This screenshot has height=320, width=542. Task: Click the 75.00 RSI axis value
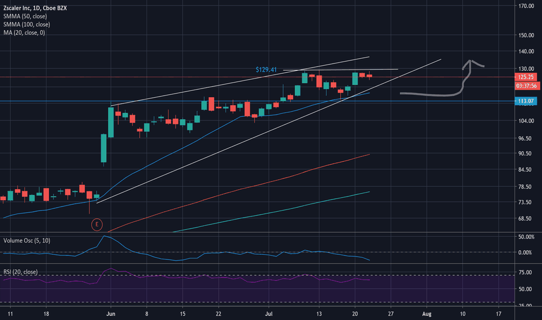[525, 273]
